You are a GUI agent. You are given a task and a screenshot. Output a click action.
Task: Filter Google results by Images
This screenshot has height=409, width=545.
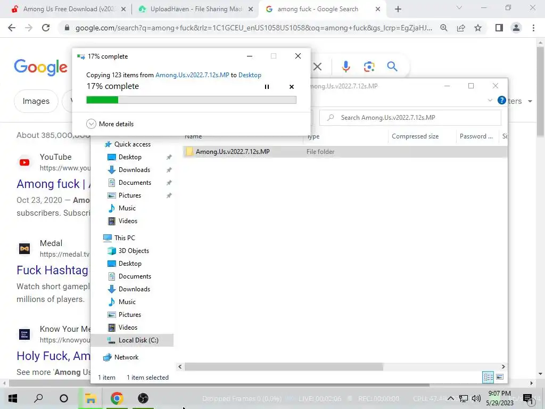(x=36, y=101)
